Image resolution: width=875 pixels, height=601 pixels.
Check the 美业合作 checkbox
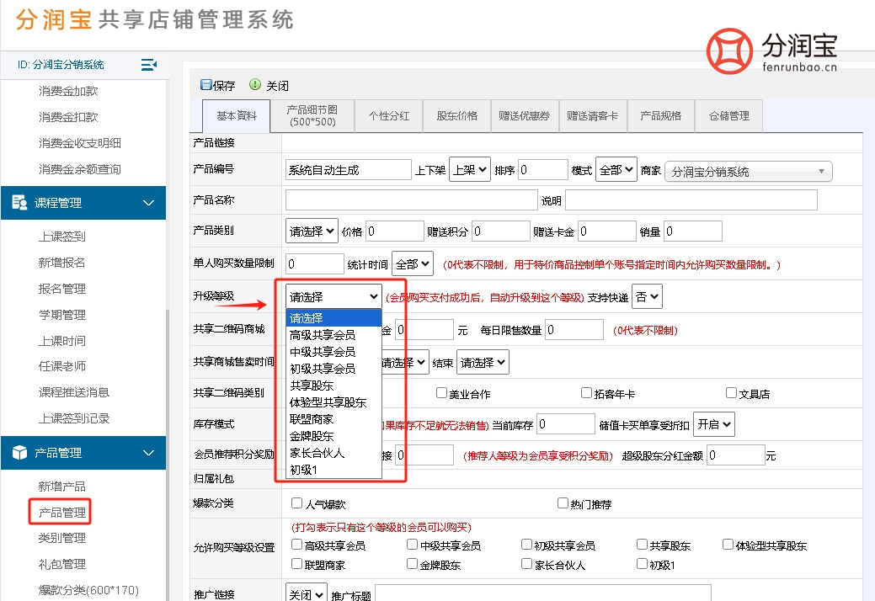point(441,393)
